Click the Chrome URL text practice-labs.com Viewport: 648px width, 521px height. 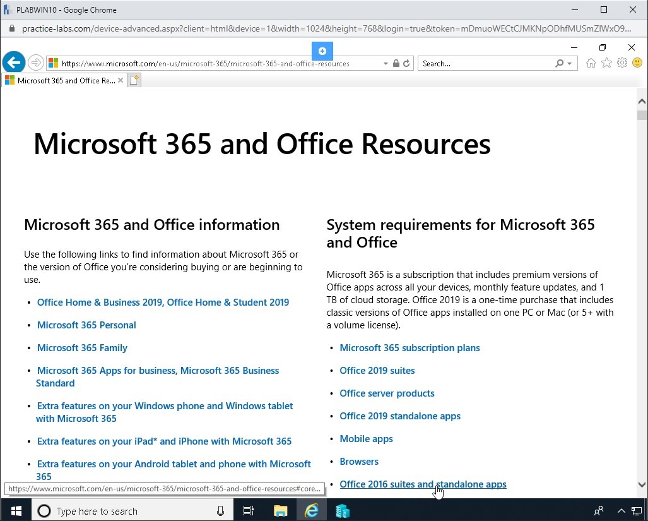coord(57,28)
